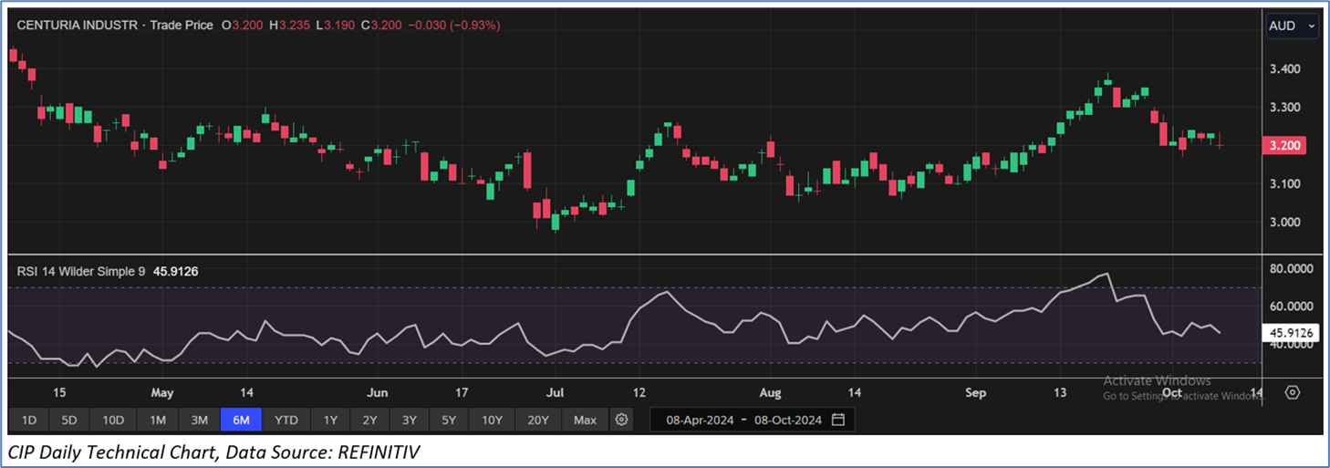
Task: Open range settings gear icon
Action: click(621, 420)
